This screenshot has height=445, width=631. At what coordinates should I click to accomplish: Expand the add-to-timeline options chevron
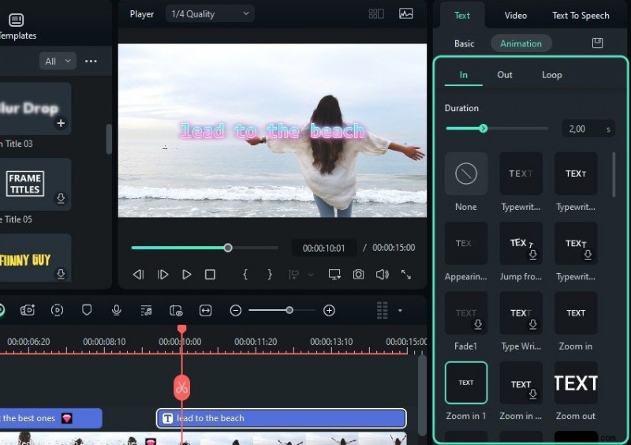click(x=311, y=275)
